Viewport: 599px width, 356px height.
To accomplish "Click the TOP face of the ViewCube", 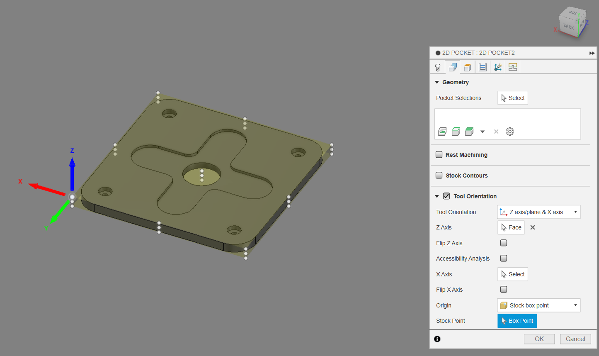I will [x=573, y=13].
